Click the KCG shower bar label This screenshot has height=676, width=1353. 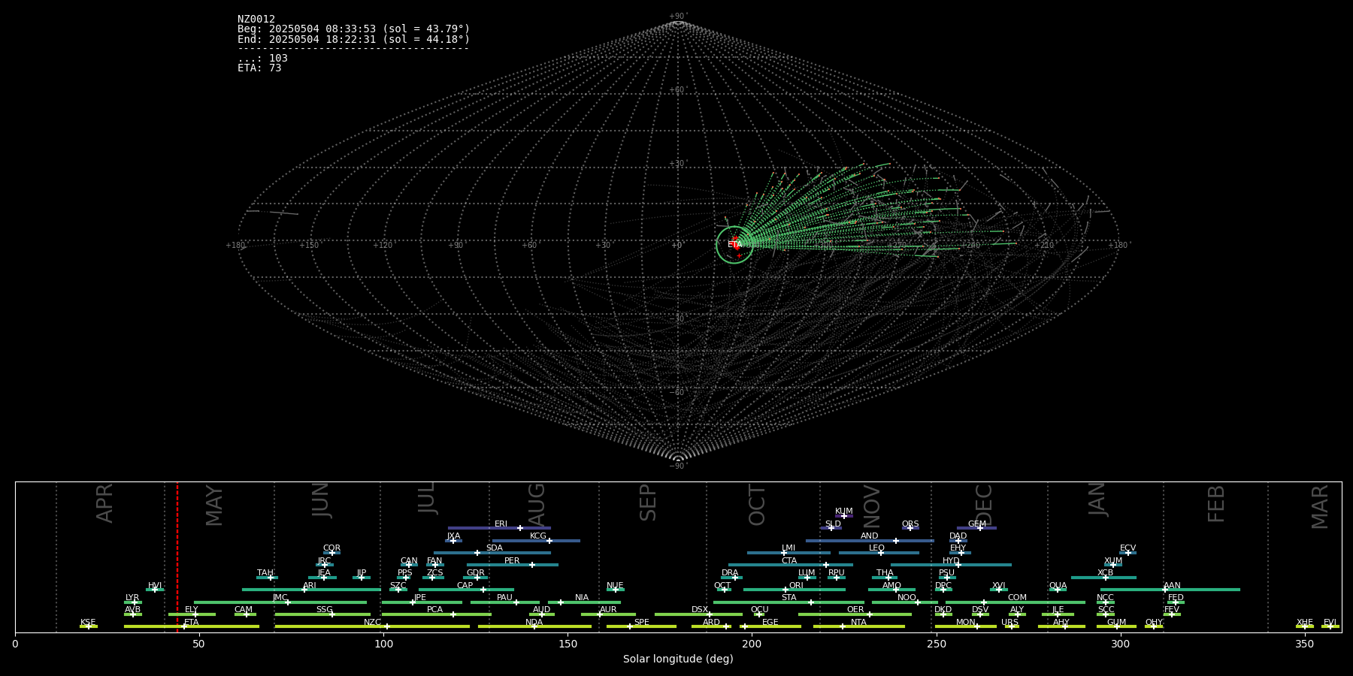pos(538,536)
